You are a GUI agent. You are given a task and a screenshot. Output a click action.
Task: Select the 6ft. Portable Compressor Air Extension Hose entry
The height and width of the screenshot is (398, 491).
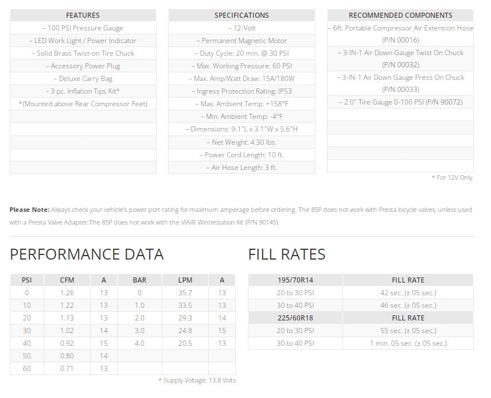click(400, 34)
